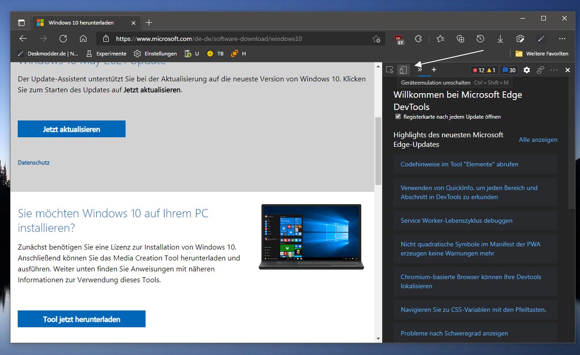Open DevTools customize three-dot menu
The height and width of the screenshot is (355, 580).
pyautogui.click(x=554, y=70)
